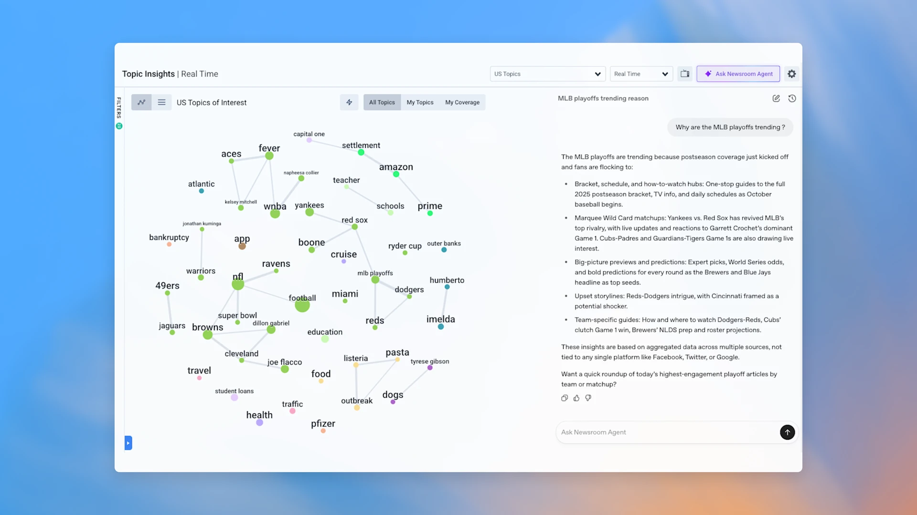Send message with arrow button

[787, 432]
